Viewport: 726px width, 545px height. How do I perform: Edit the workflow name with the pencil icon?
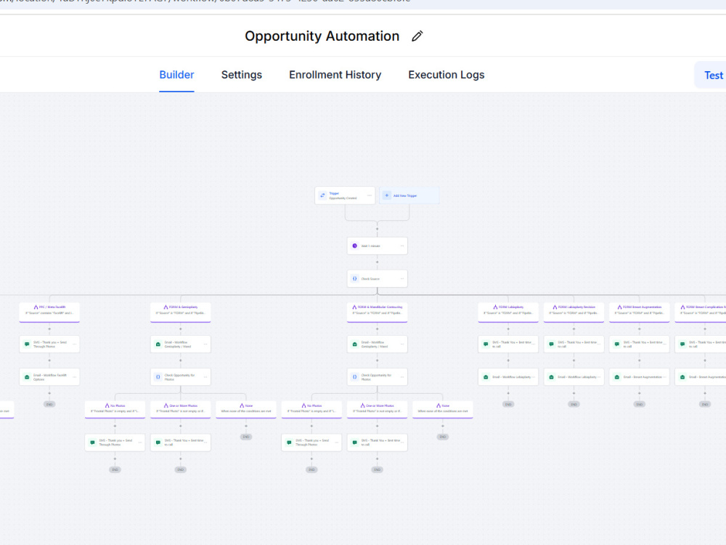point(417,36)
